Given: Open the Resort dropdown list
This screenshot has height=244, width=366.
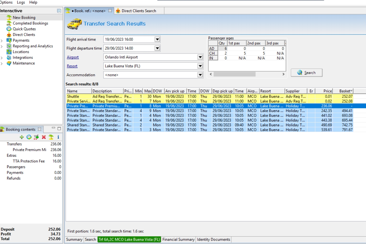Looking at the screenshot, I should pyautogui.click(x=200, y=66).
